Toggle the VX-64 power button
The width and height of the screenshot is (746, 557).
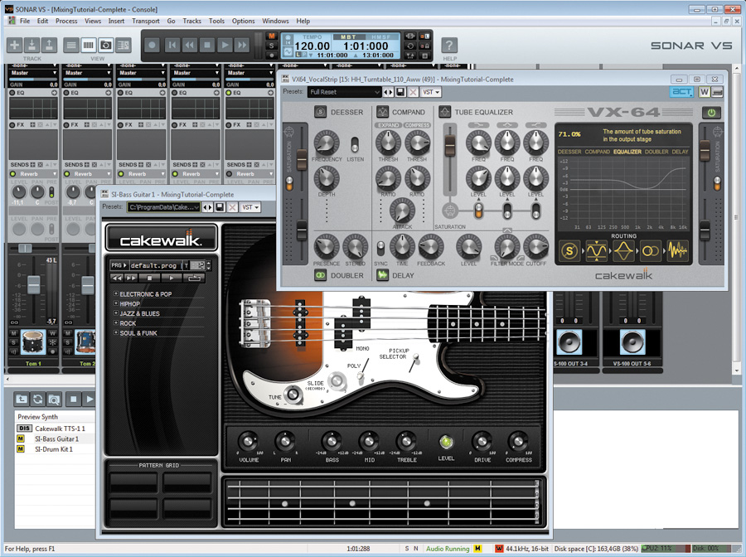click(x=712, y=113)
